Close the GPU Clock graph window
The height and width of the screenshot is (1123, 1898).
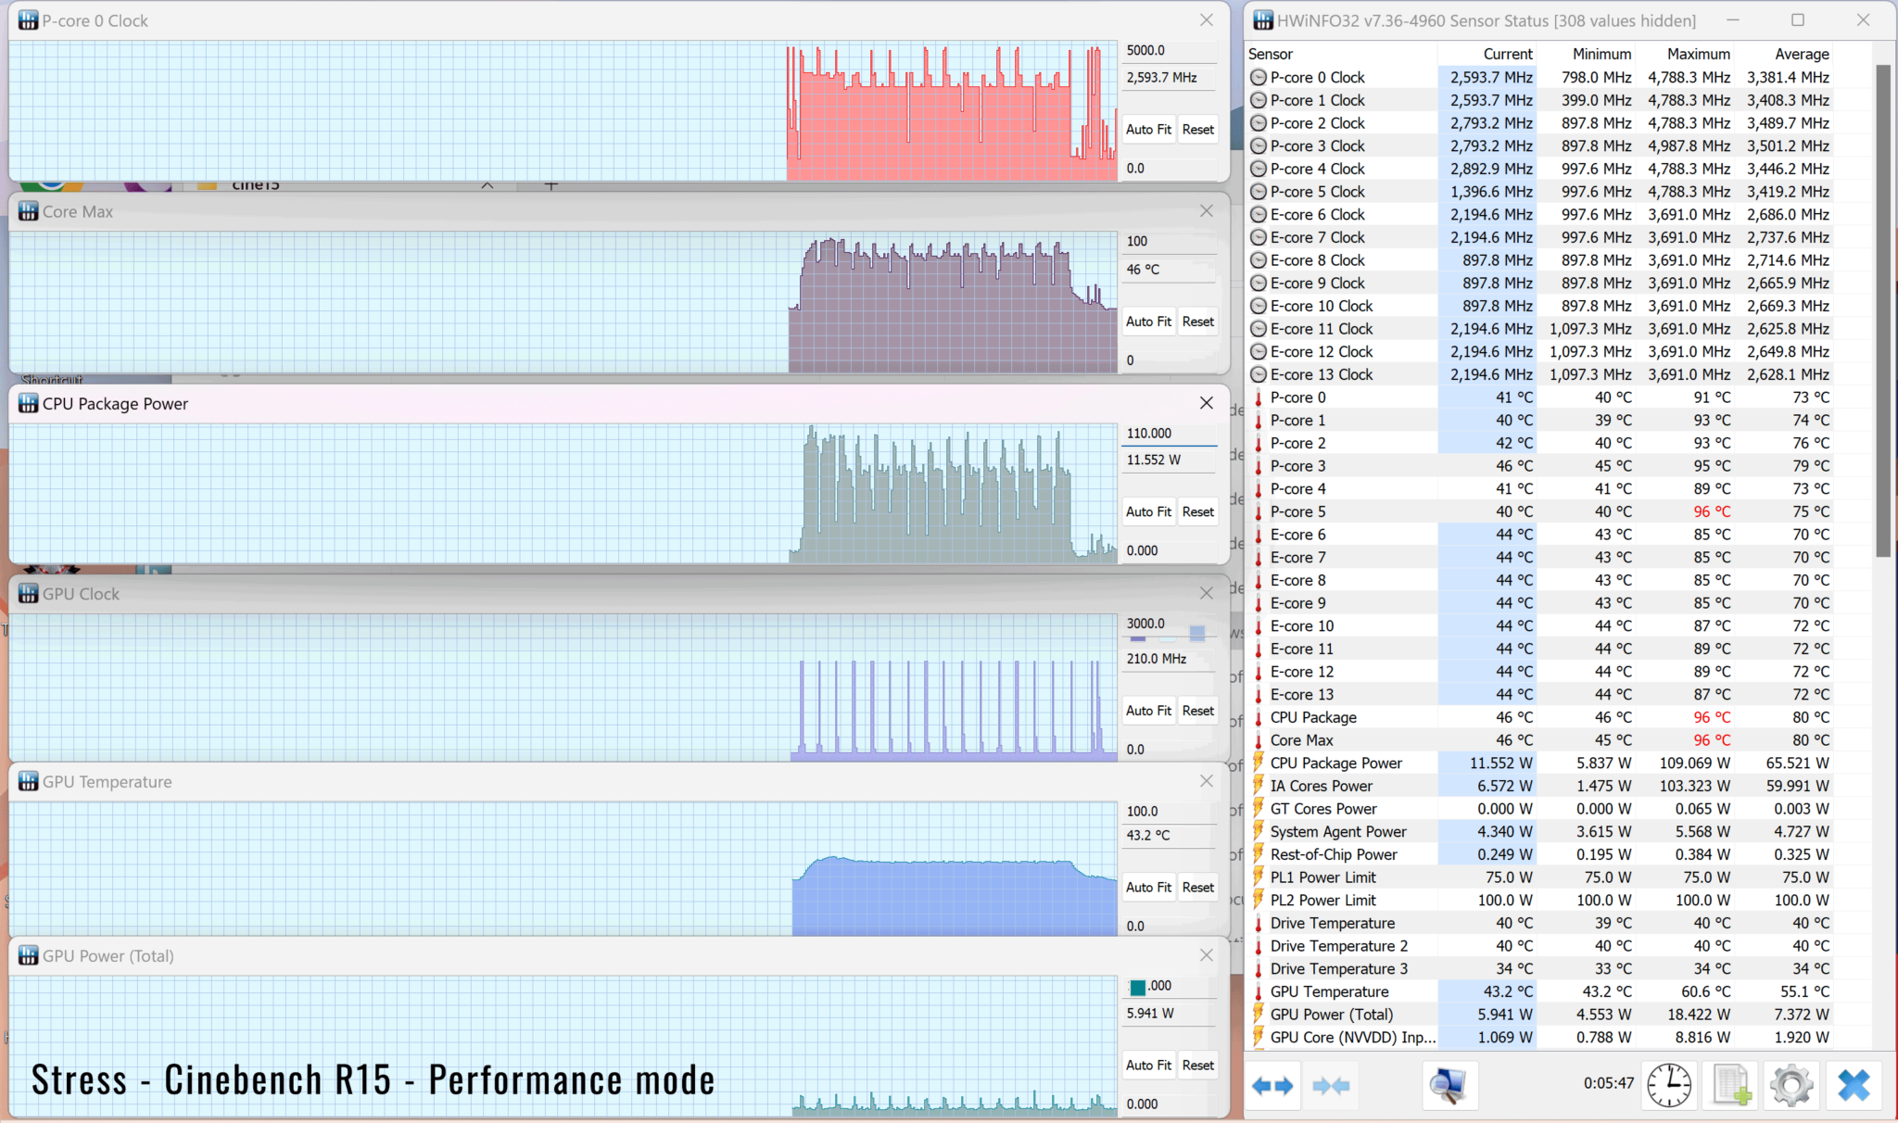coord(1206,593)
